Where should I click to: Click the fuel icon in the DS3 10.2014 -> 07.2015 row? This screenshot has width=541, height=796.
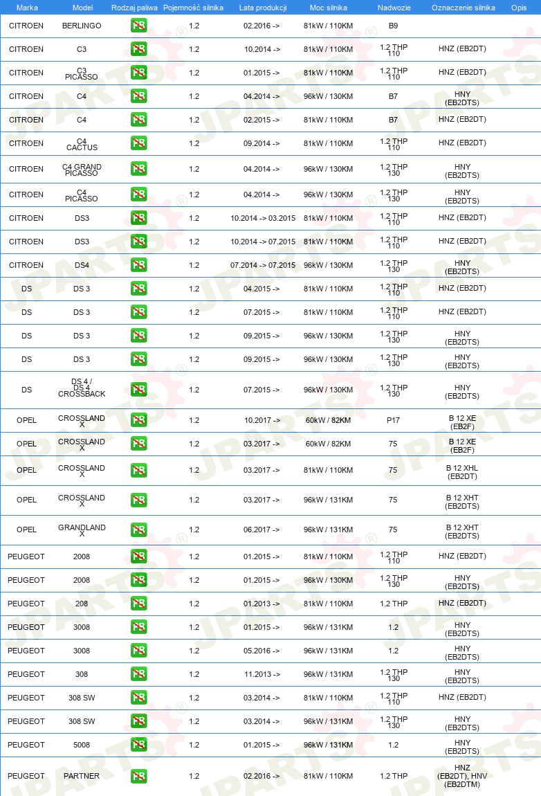coord(138,241)
